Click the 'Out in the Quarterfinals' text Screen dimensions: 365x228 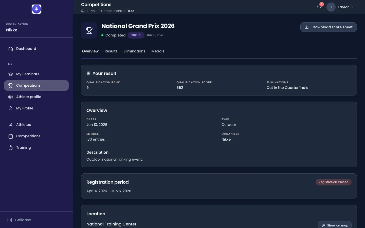tap(287, 88)
